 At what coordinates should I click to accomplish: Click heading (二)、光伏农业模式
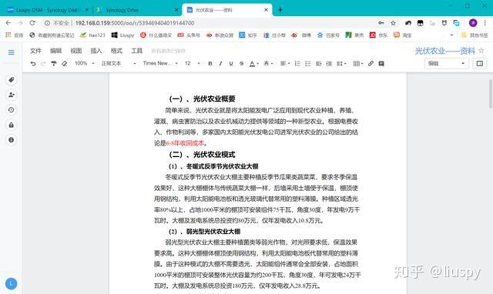click(202, 155)
